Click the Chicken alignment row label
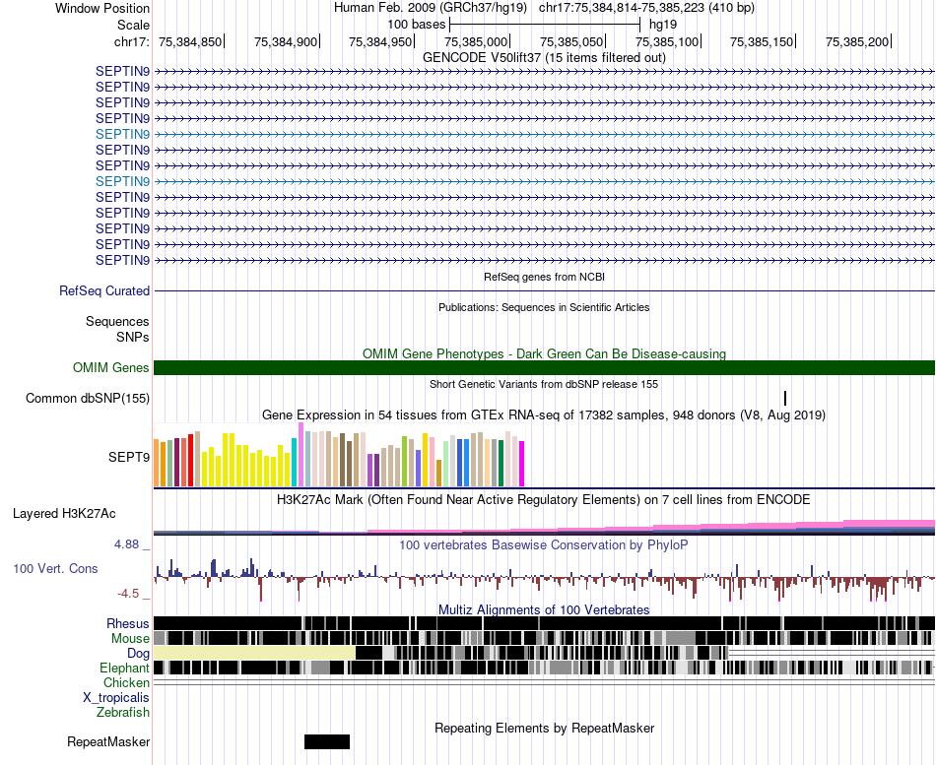936x765 pixels. point(126,682)
